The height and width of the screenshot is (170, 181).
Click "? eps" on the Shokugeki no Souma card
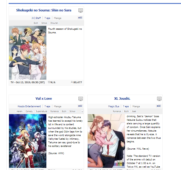(x=47, y=18)
